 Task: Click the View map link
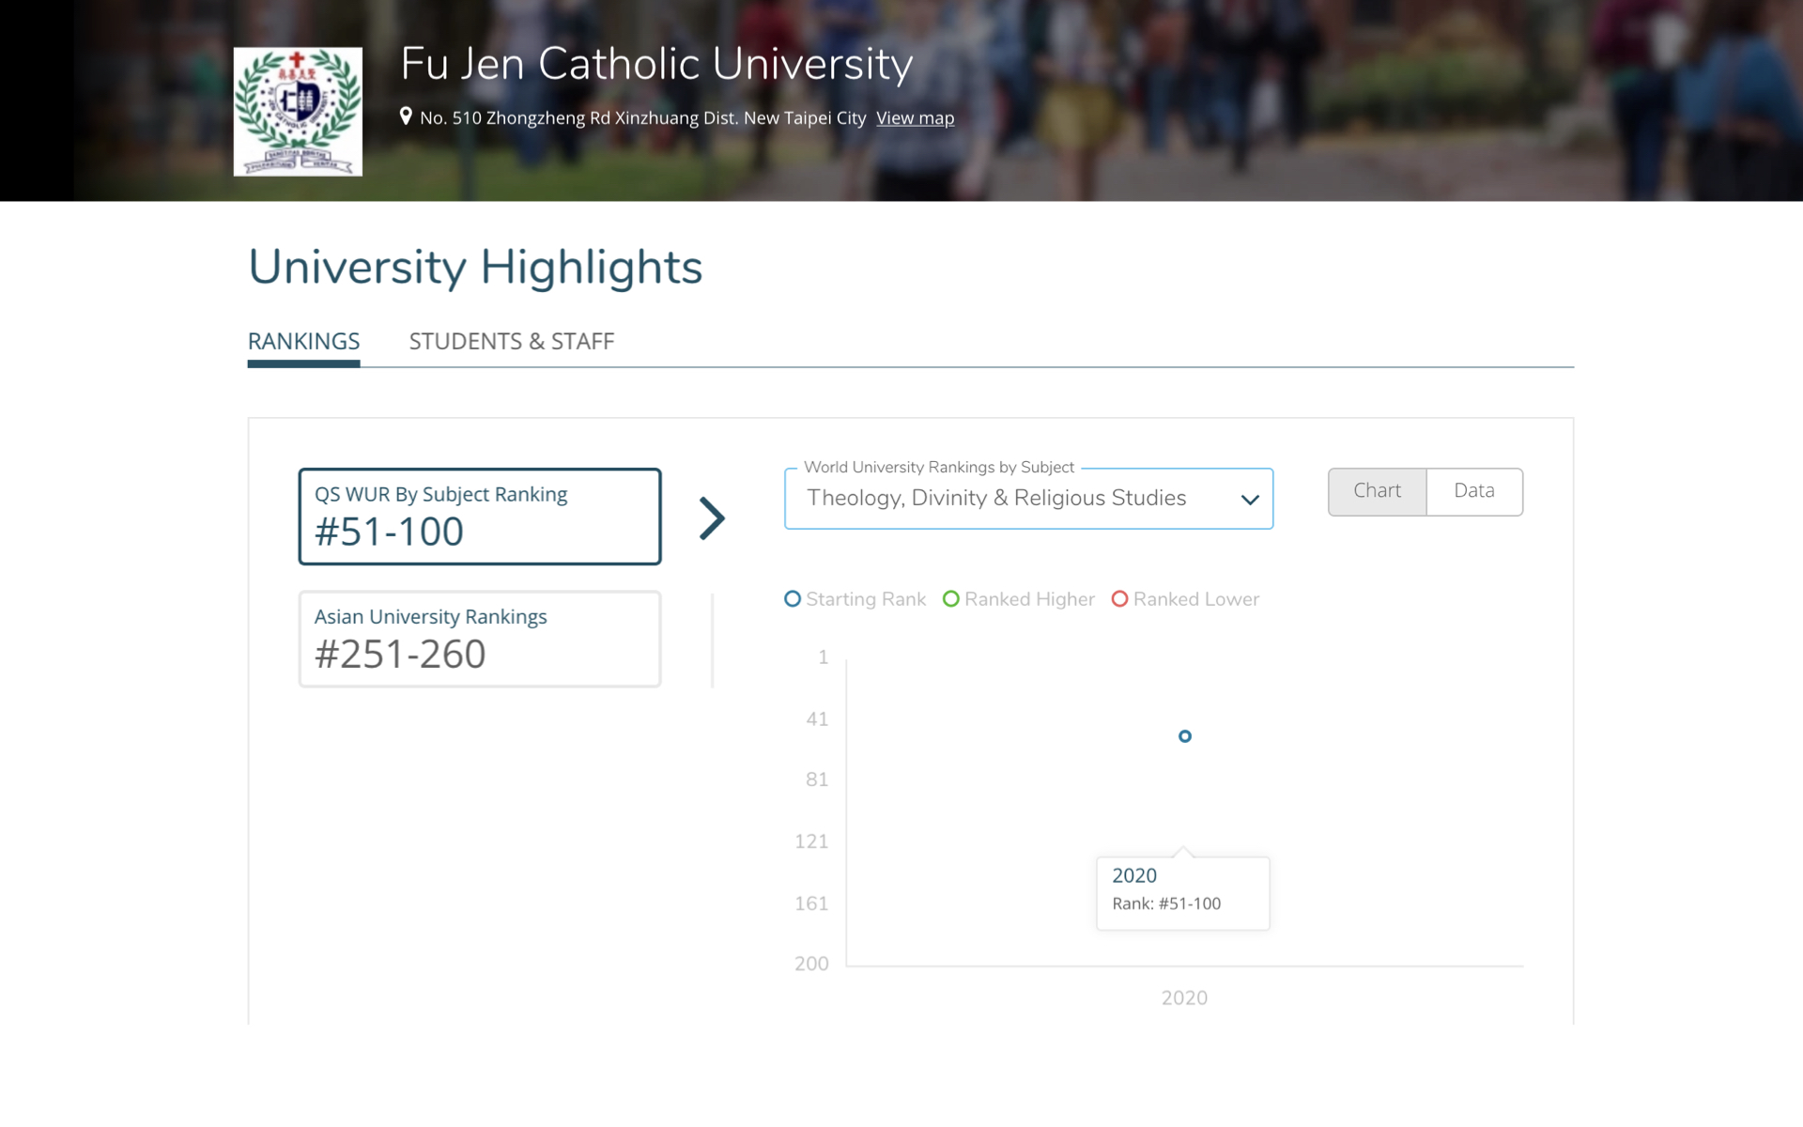point(914,118)
